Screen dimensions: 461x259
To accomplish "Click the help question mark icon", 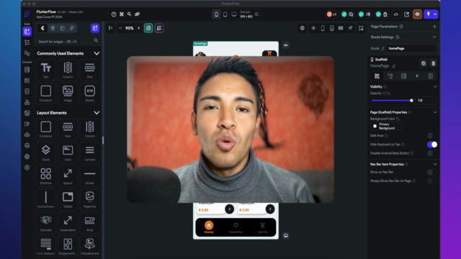I will 114,14.
